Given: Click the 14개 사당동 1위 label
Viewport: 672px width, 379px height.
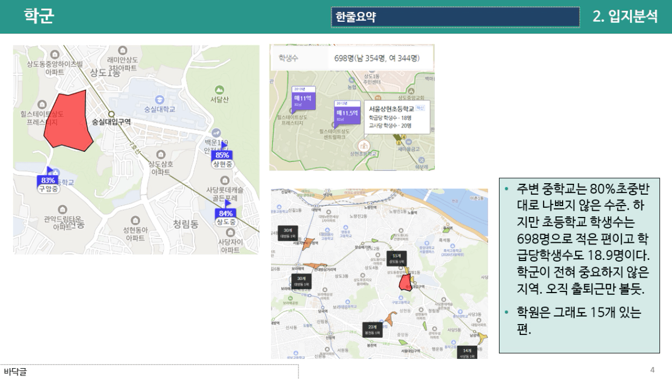Looking at the screenshot, I should (x=467, y=353).
